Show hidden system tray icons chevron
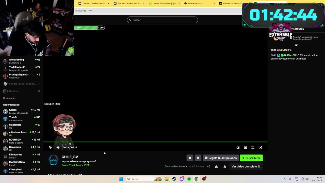The width and height of the screenshot is (325, 183). coord(284,179)
